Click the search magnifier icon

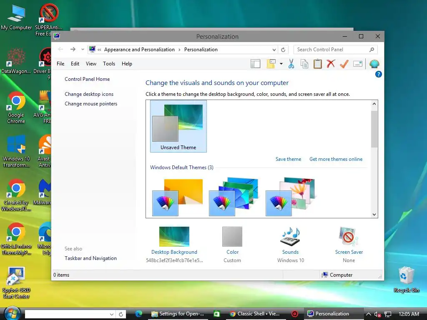[x=372, y=50]
